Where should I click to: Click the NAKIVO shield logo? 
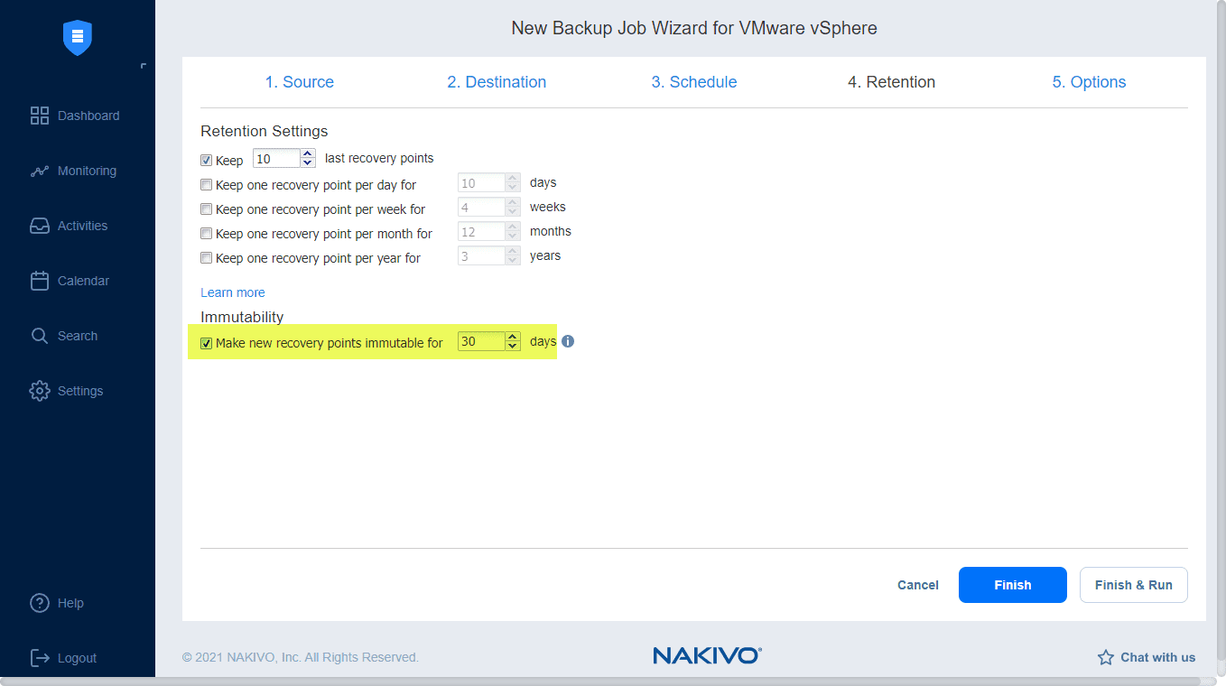pos(78,38)
